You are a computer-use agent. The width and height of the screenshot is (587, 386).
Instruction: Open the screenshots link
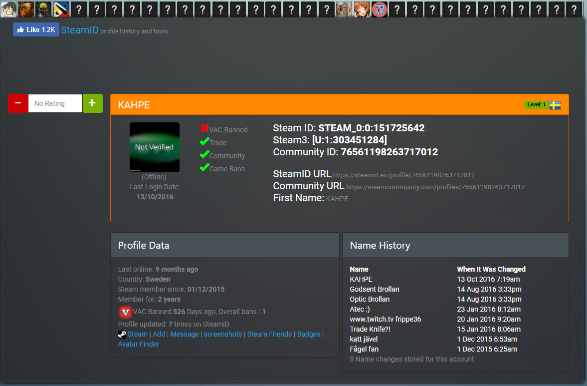(223, 334)
